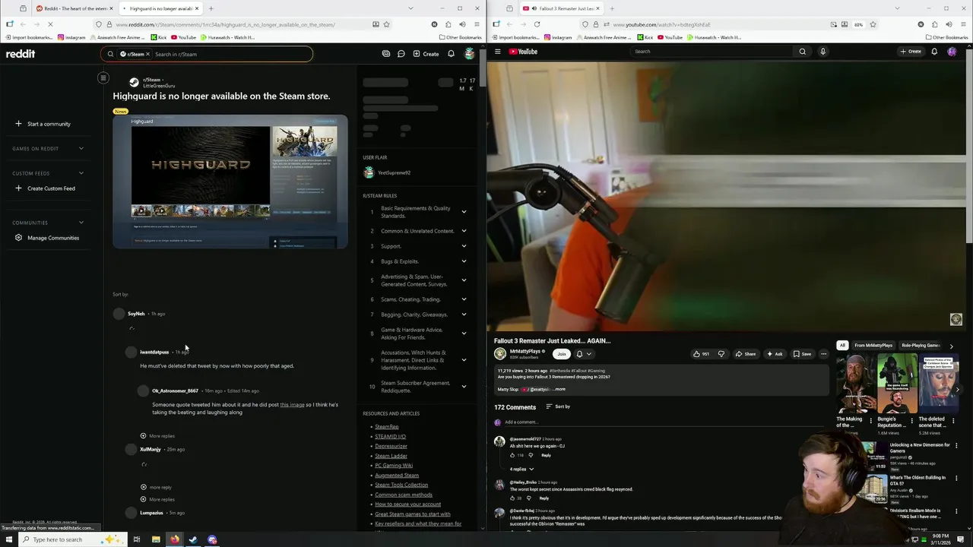Image resolution: width=973 pixels, height=547 pixels.
Task: Like the Fallout 3 Remaster video
Action: (701, 354)
